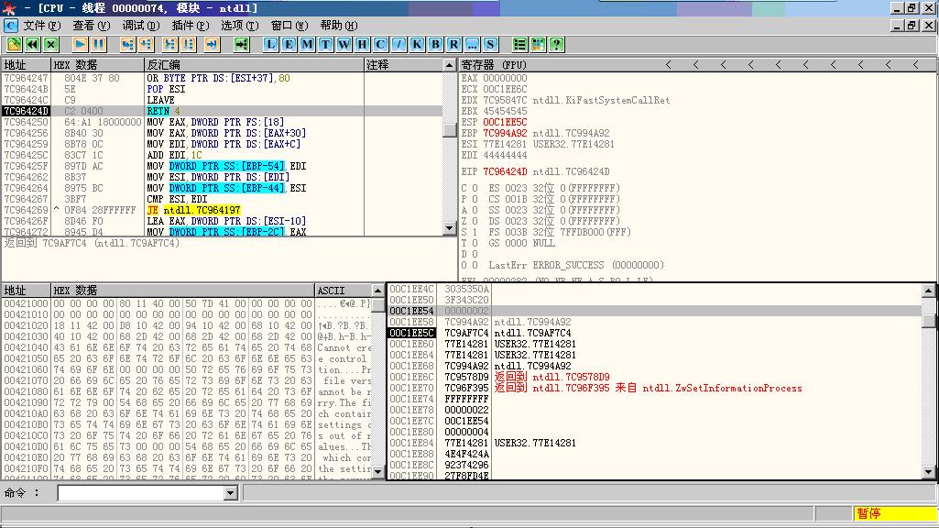
Task: Show Windows list with W button
Action: [344, 44]
